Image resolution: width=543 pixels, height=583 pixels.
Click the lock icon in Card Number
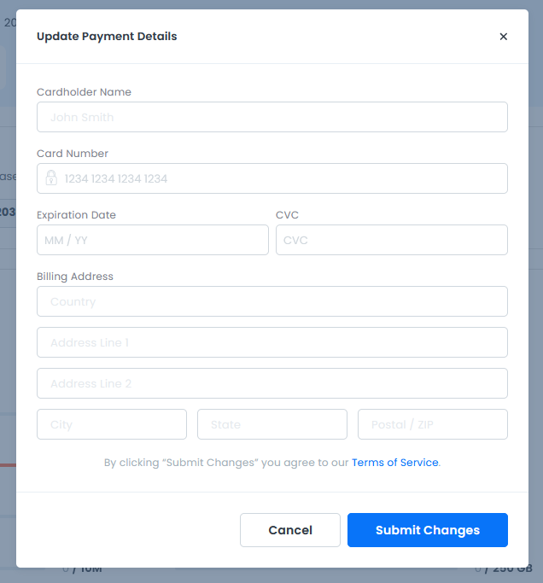tap(51, 178)
